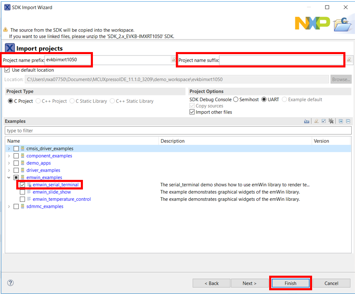Click the warning triangle icon near SDK message
355x294 pixels.
click(5, 30)
